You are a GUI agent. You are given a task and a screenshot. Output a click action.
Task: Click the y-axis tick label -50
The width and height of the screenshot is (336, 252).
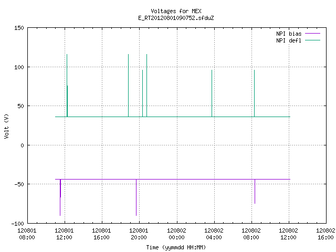[19, 184]
